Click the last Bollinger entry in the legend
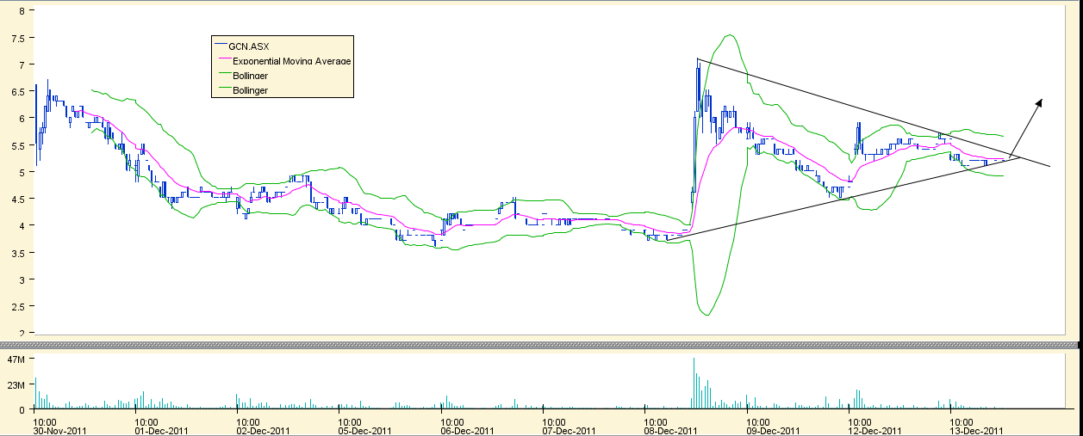Screen dimensions: 1083x436 pyautogui.click(x=244, y=90)
